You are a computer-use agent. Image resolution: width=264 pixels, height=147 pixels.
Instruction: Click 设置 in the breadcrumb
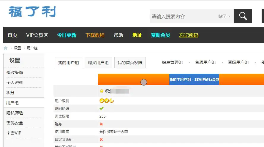point(17,48)
